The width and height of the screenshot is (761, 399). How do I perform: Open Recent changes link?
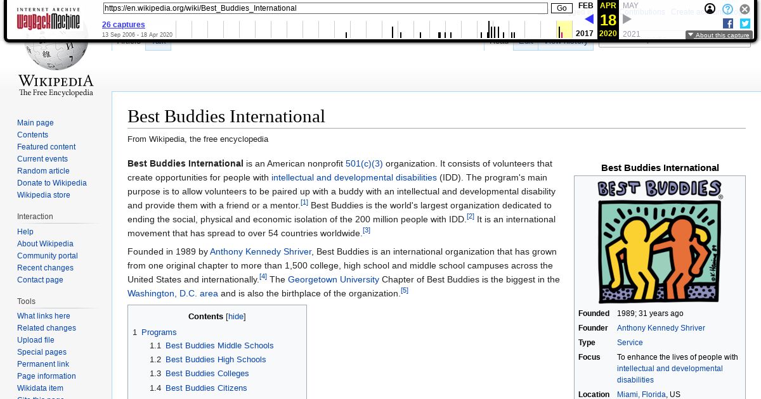(x=45, y=268)
